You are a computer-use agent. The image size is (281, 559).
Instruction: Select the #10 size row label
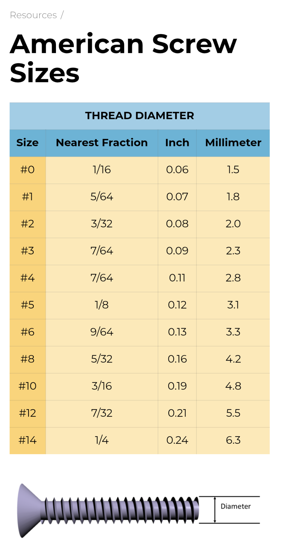28,386
